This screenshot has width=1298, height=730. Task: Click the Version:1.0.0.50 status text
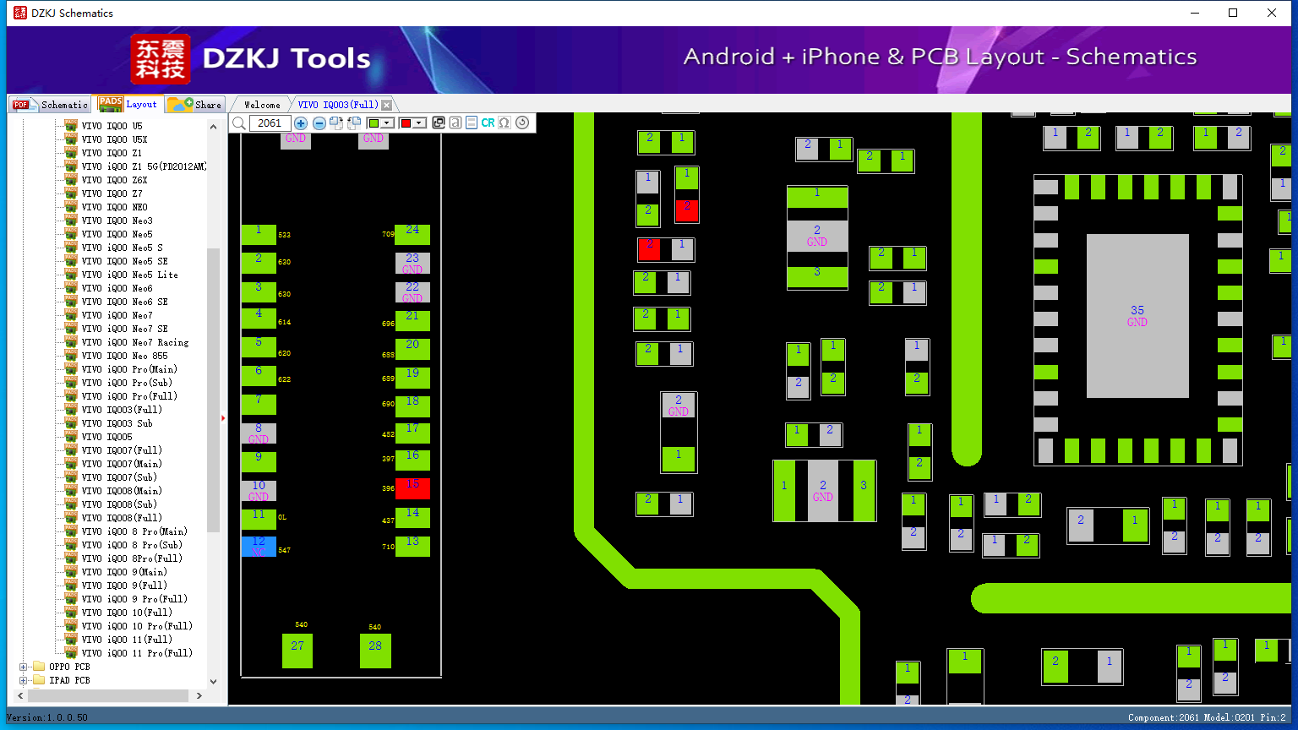[x=47, y=717]
